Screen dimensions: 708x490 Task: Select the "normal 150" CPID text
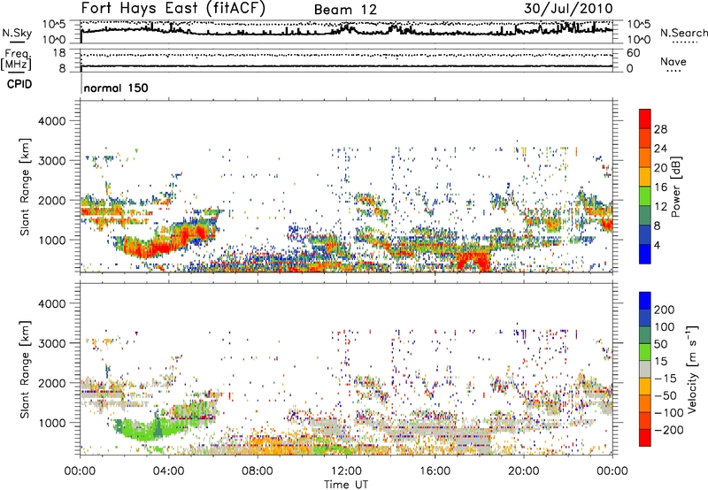pos(116,88)
